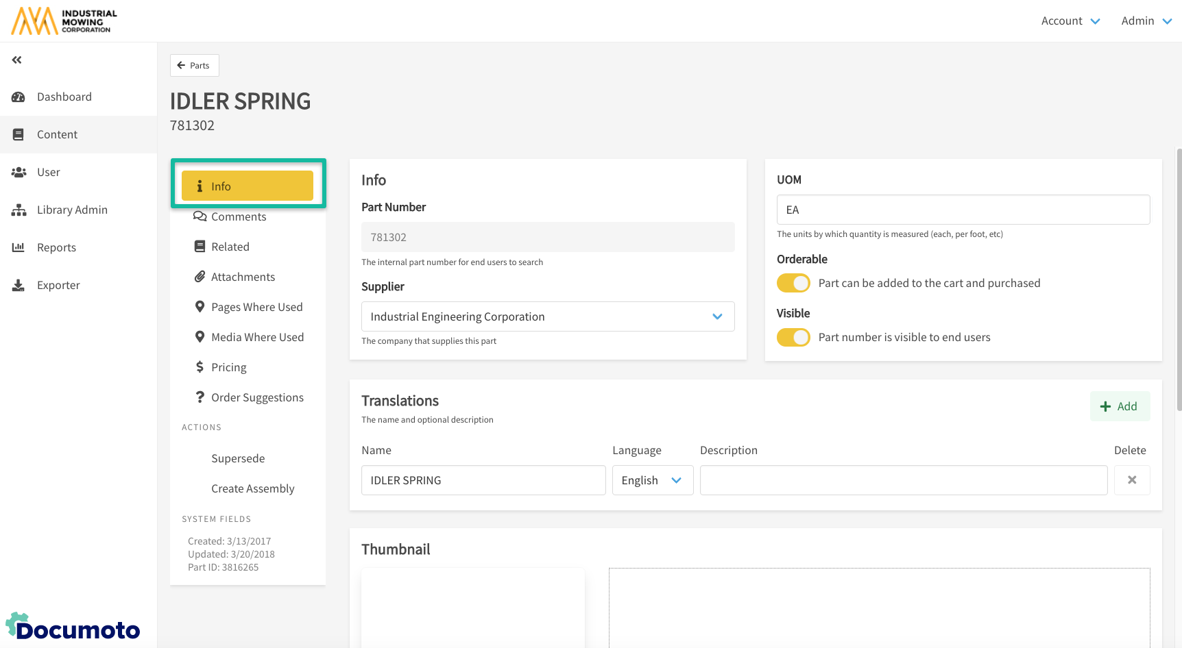Click the Library Admin hierarchy icon
1182x648 pixels.
coord(19,210)
